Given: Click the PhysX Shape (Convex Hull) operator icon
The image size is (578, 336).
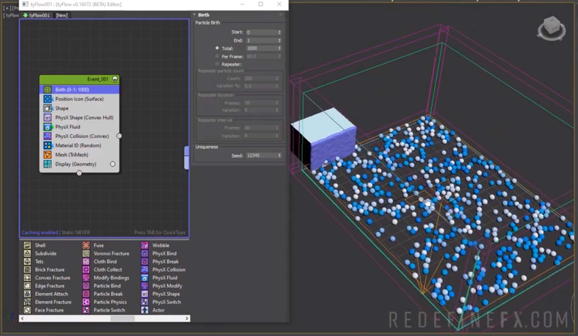Looking at the screenshot, I should point(48,117).
